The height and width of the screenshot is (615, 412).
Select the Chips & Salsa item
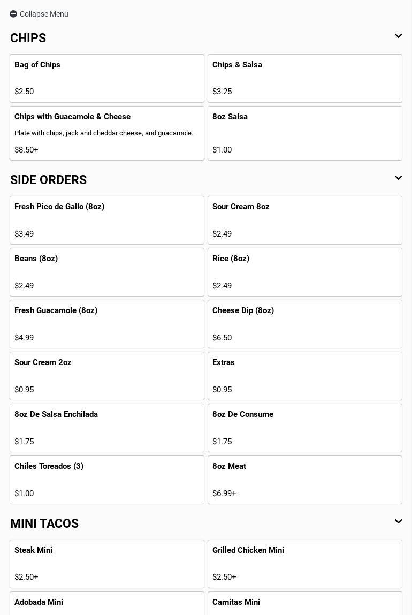pyautogui.click(x=305, y=78)
